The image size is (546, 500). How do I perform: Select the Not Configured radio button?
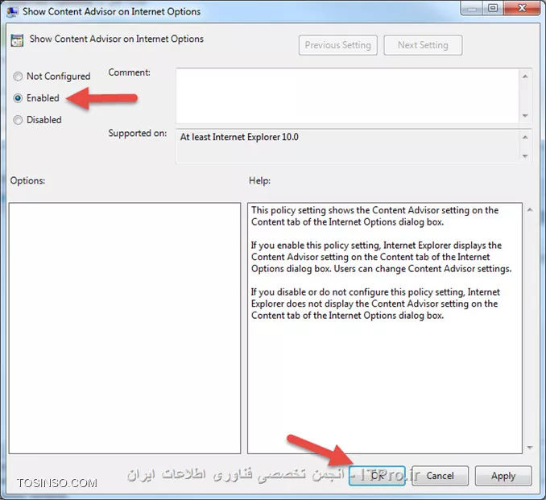[x=18, y=76]
